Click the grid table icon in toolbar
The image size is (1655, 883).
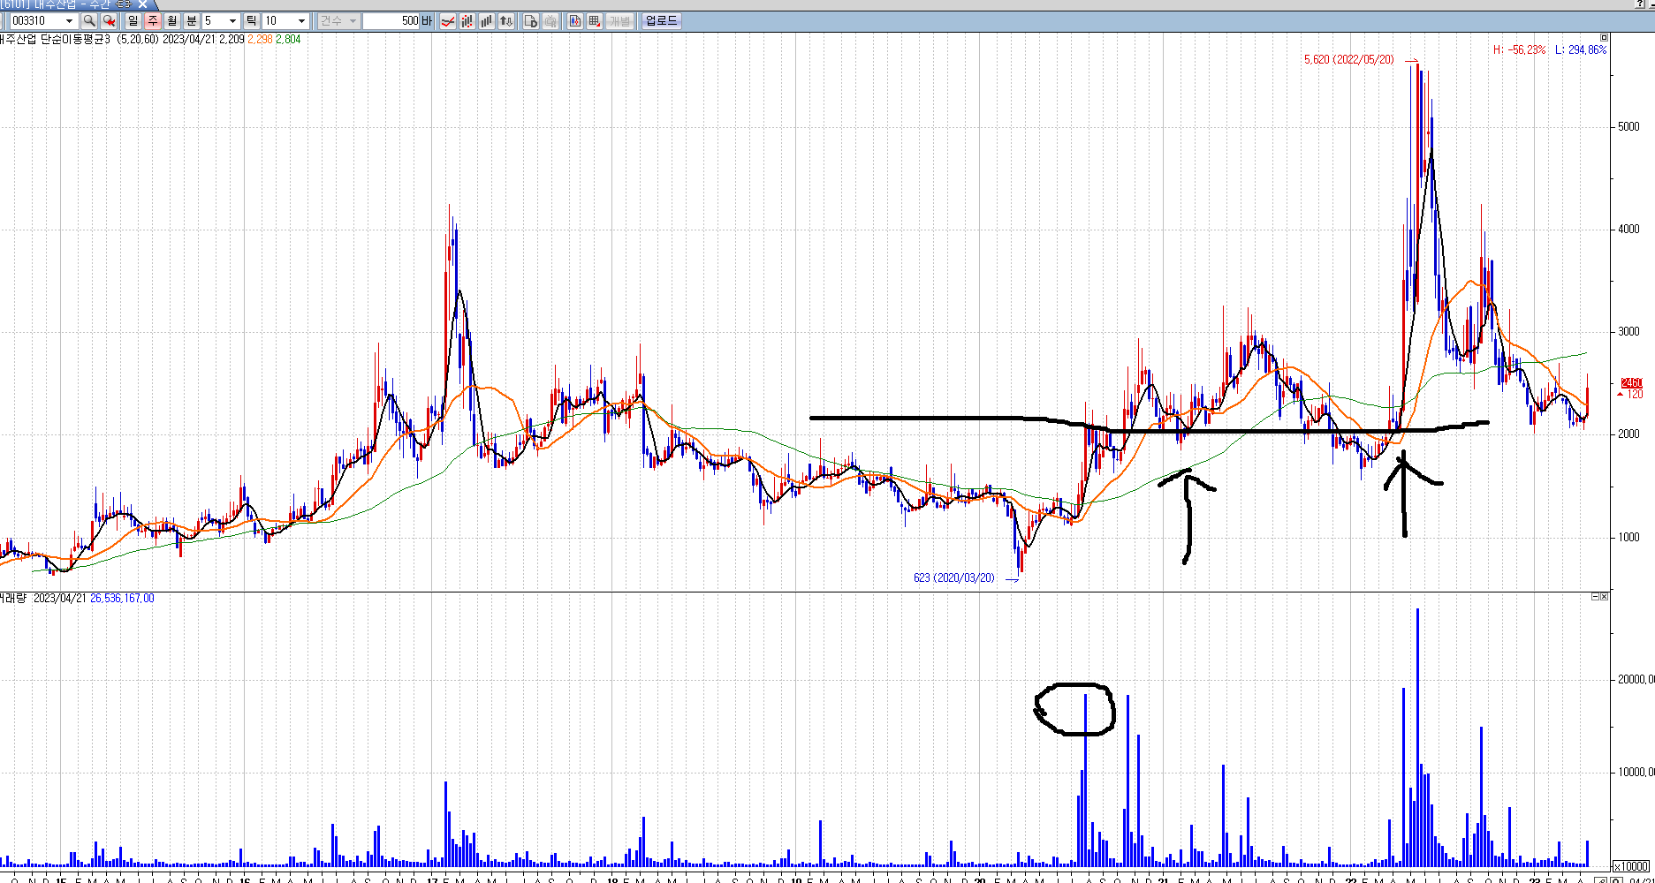pyautogui.click(x=595, y=21)
